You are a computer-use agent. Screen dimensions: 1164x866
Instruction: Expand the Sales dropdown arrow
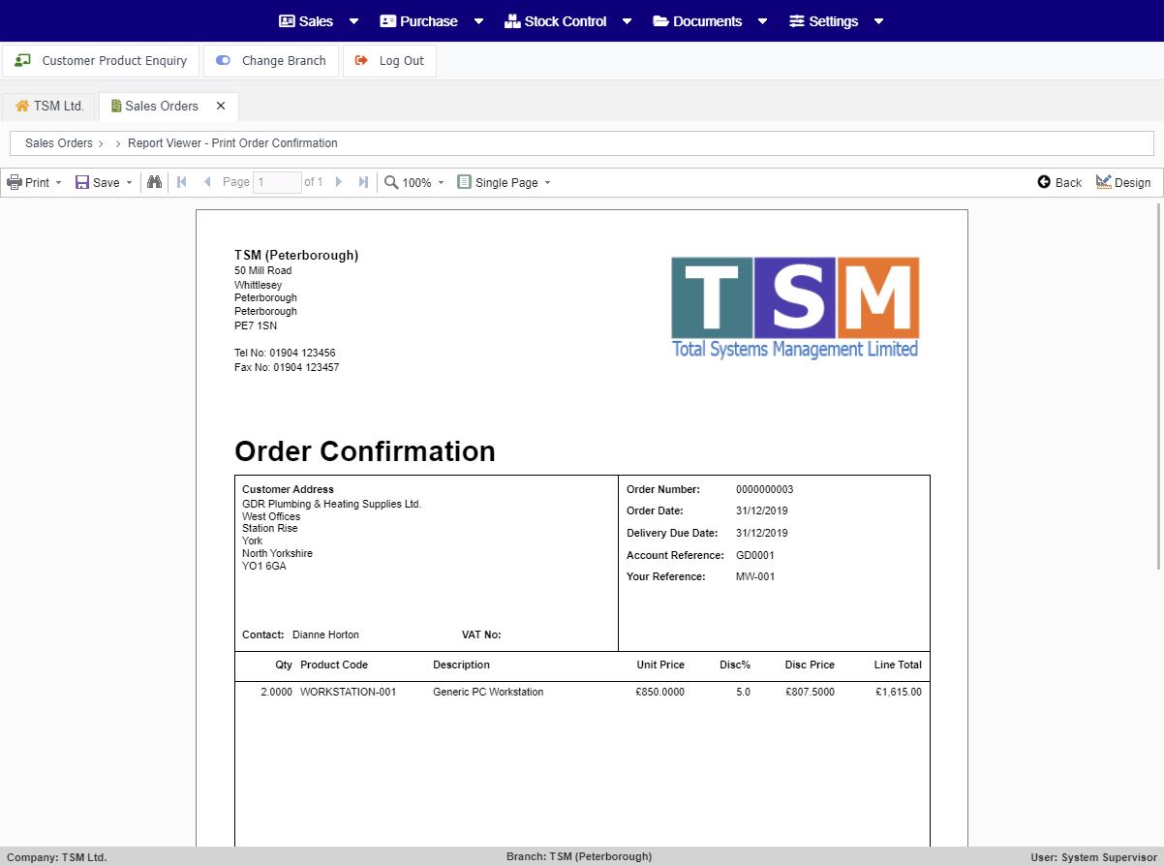click(x=353, y=21)
